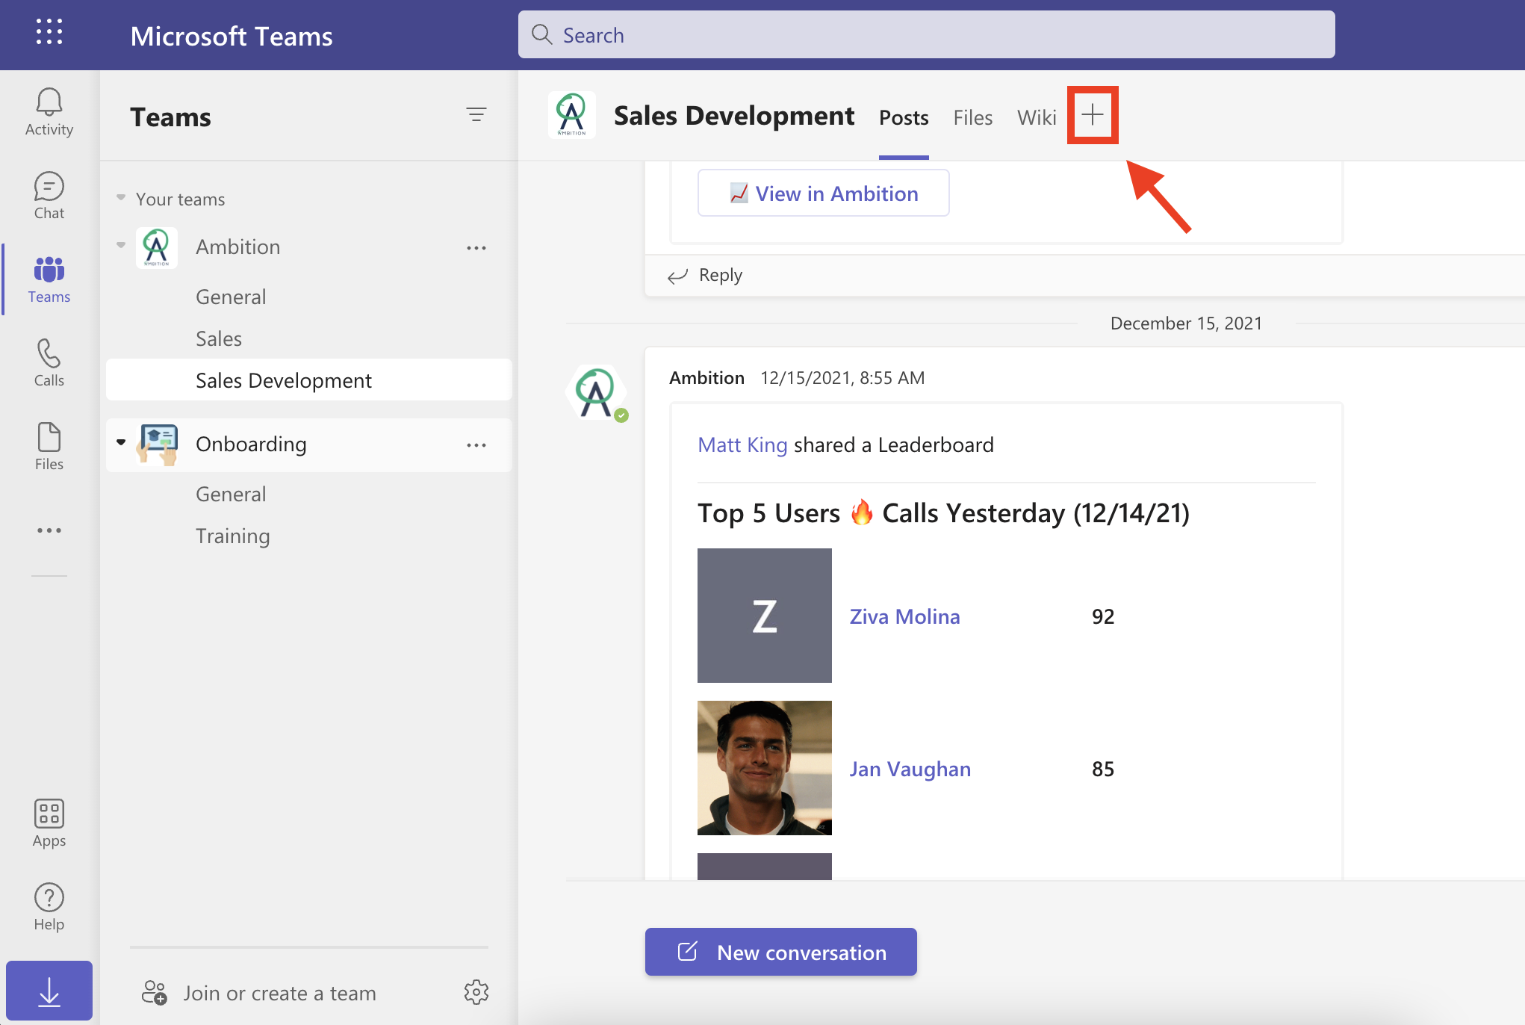Collapse Onboarding team channels
The image size is (1525, 1025).
click(121, 443)
